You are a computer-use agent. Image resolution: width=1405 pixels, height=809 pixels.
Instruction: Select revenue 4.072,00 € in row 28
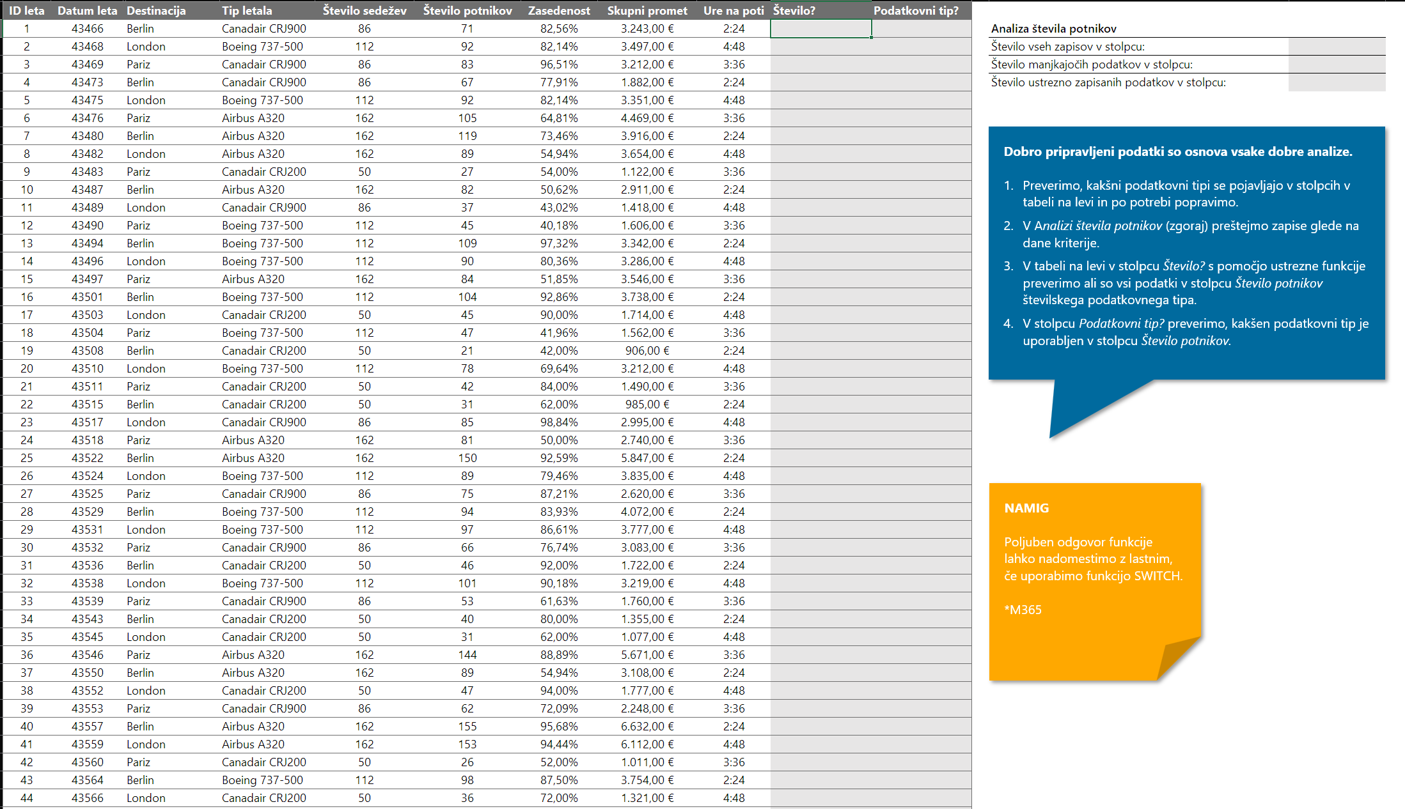tap(647, 512)
